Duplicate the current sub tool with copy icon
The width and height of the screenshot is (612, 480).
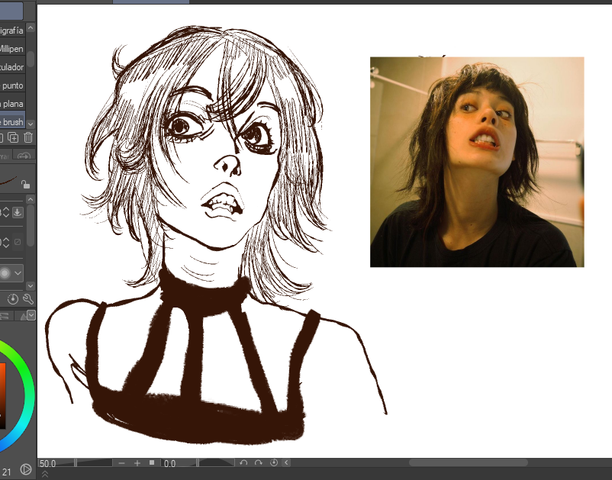pos(14,137)
